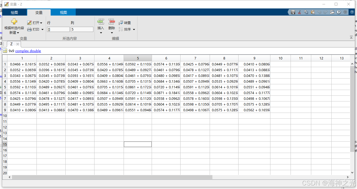
Task: Click the 列 (column) input field showing 5
Action: coord(82,29)
